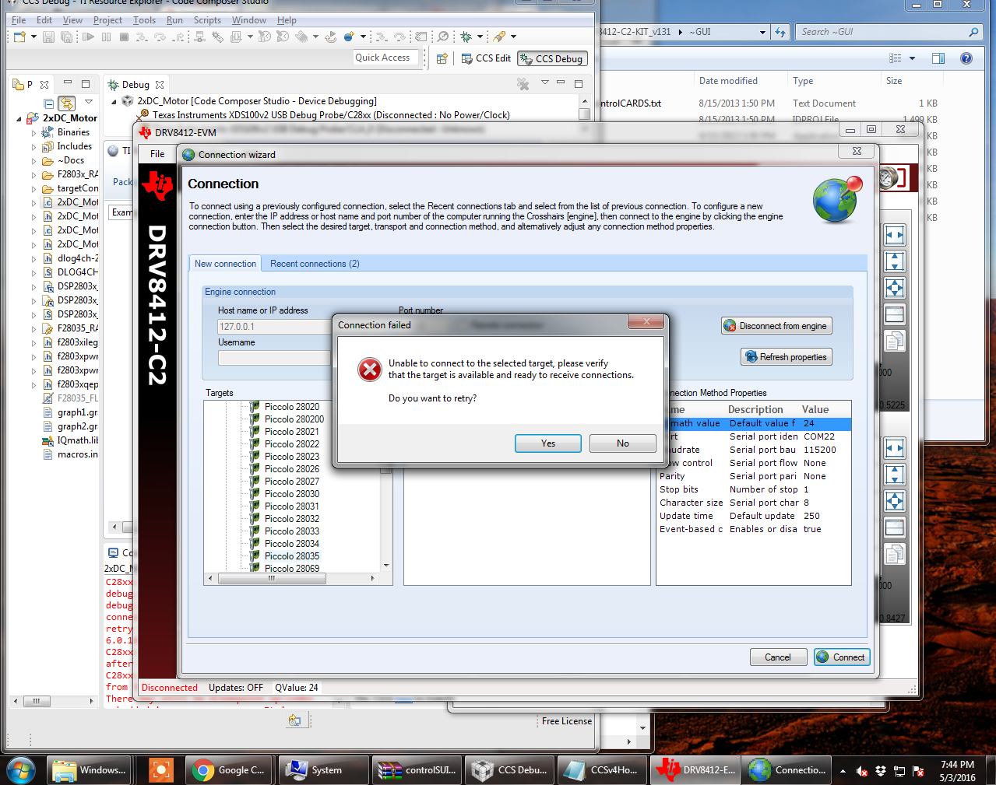The height and width of the screenshot is (785, 996).
Task: Click Remove All Terminated Launches icon
Action: coord(523,84)
